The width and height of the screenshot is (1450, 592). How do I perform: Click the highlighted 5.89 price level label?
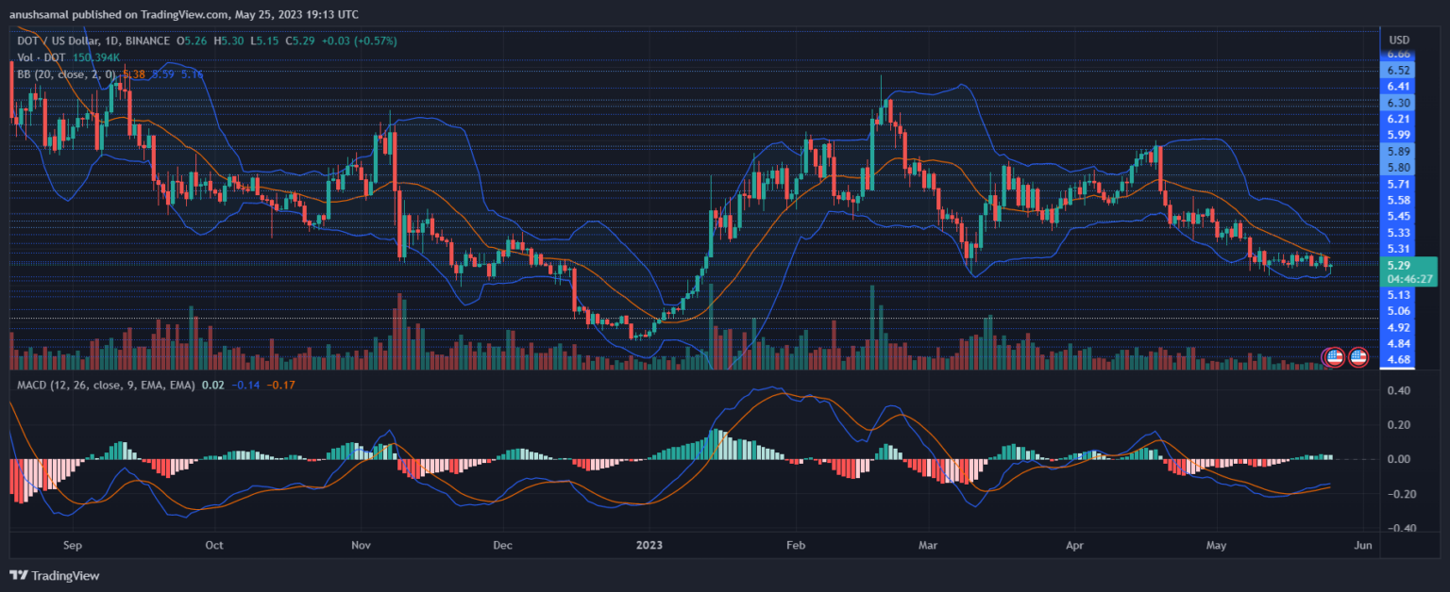pyautogui.click(x=1398, y=151)
